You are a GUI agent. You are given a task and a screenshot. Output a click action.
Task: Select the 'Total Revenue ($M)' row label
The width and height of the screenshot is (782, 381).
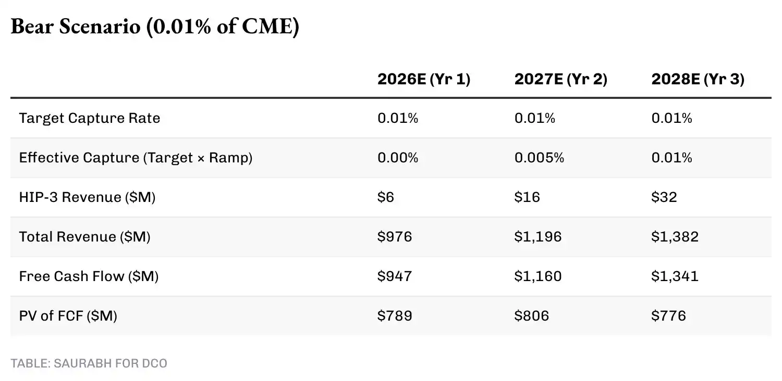(x=84, y=237)
